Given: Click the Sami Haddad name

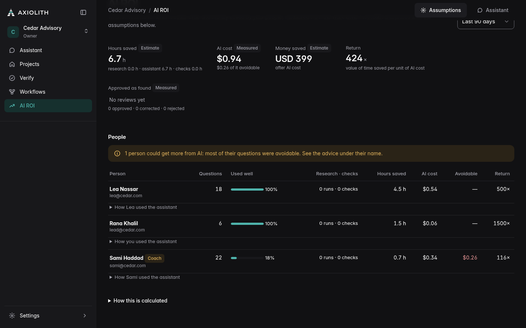Looking at the screenshot, I should 126,258.
